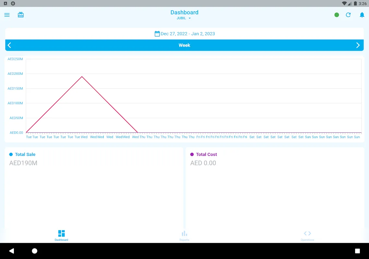Click the Total Sale legend dot
This screenshot has height=259, width=369.
[x=11, y=154]
